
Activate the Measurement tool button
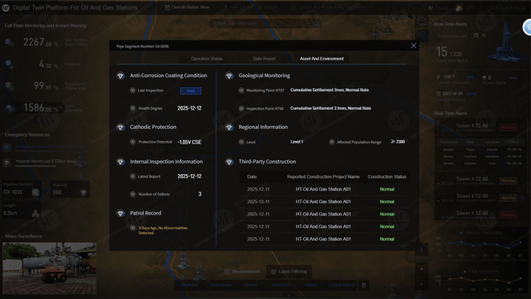click(x=242, y=271)
